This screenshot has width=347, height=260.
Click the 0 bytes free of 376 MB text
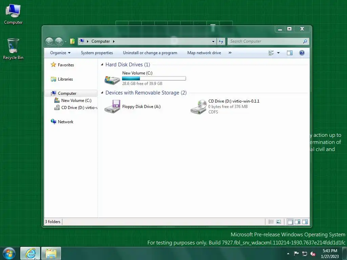228,107
